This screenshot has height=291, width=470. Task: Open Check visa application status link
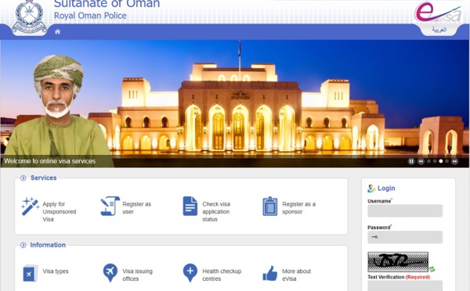point(216,212)
